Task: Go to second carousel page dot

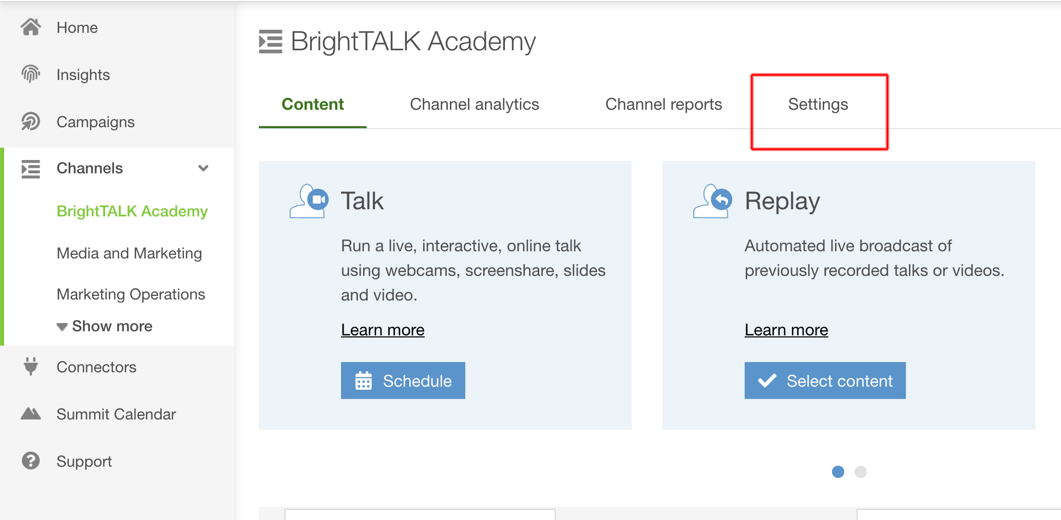Action: (861, 472)
